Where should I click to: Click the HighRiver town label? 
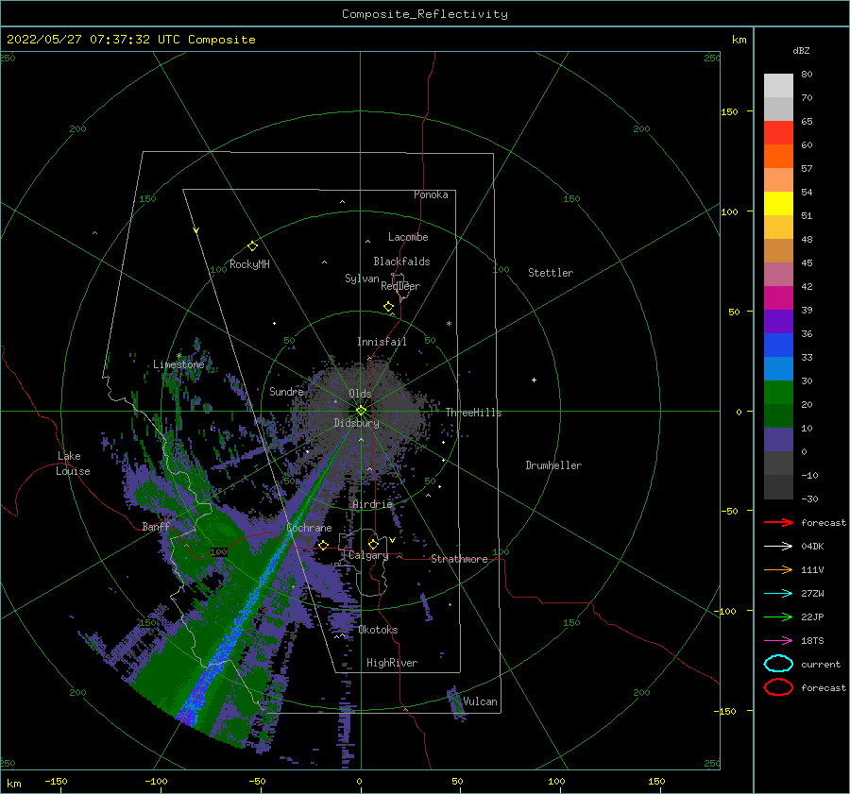(392, 663)
